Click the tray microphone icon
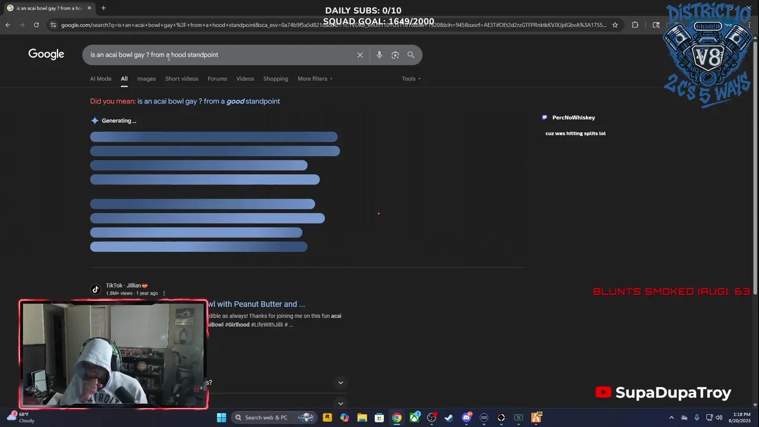This screenshot has height=427, width=759. coord(697,418)
